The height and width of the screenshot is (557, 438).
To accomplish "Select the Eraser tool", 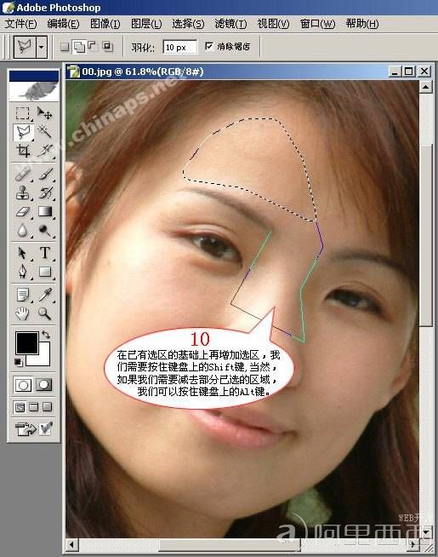I will pos(23,212).
